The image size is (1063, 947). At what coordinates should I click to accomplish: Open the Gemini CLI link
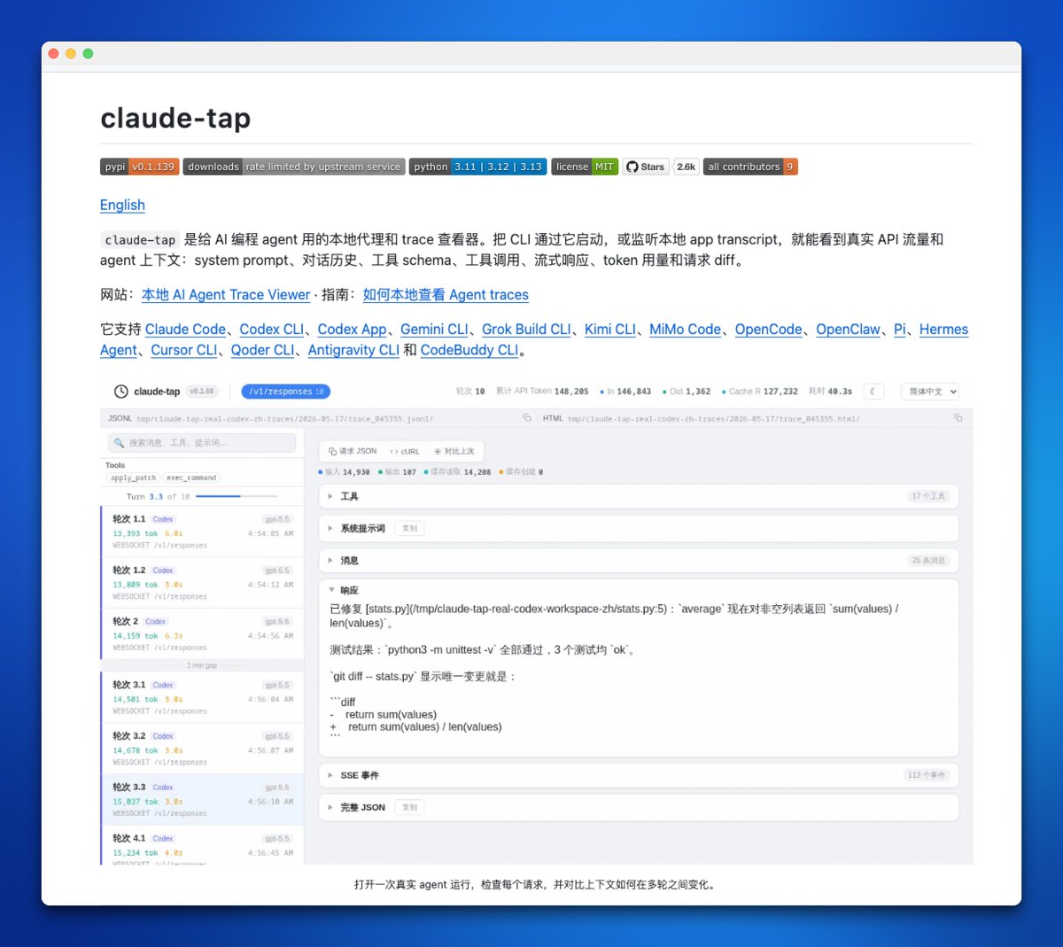click(x=434, y=330)
